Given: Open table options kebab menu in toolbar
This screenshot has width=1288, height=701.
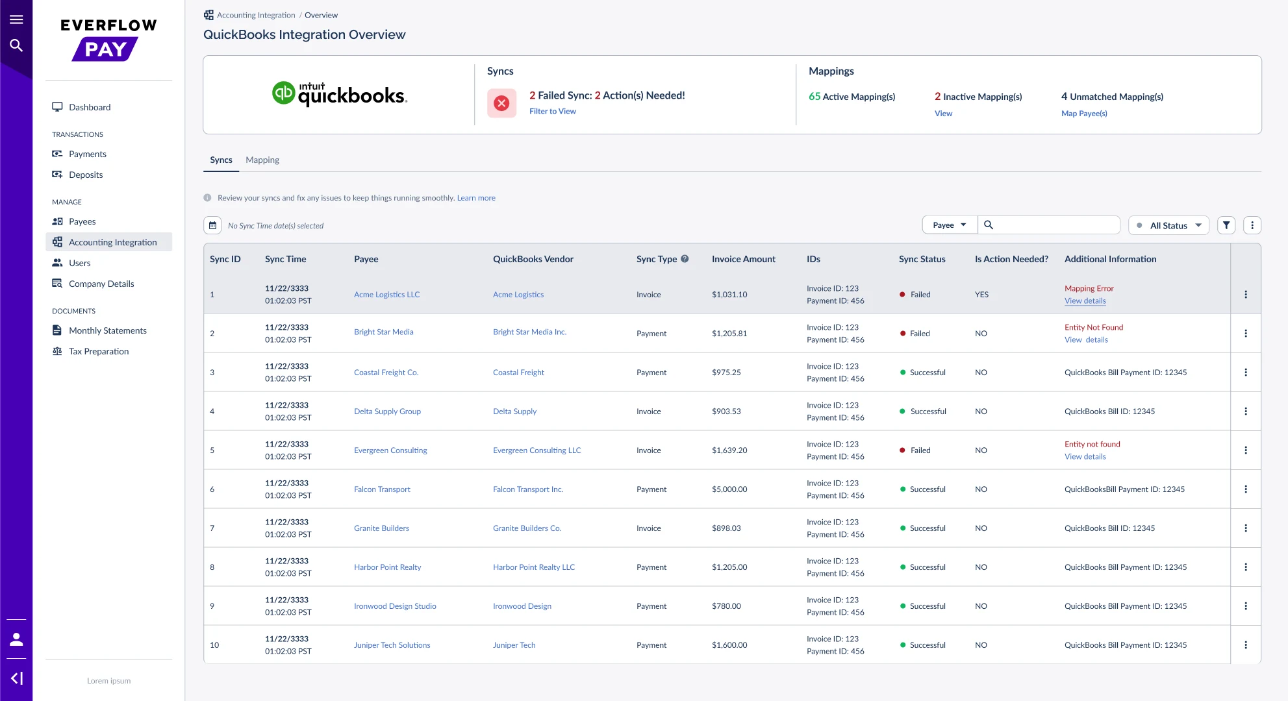Looking at the screenshot, I should coord(1252,225).
